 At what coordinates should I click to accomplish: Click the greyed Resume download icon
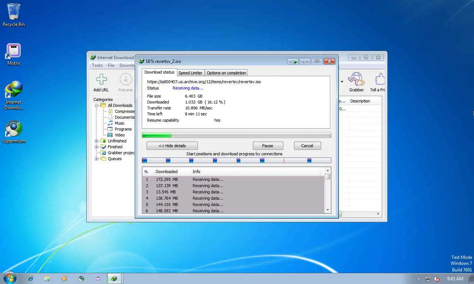pyautogui.click(x=126, y=79)
